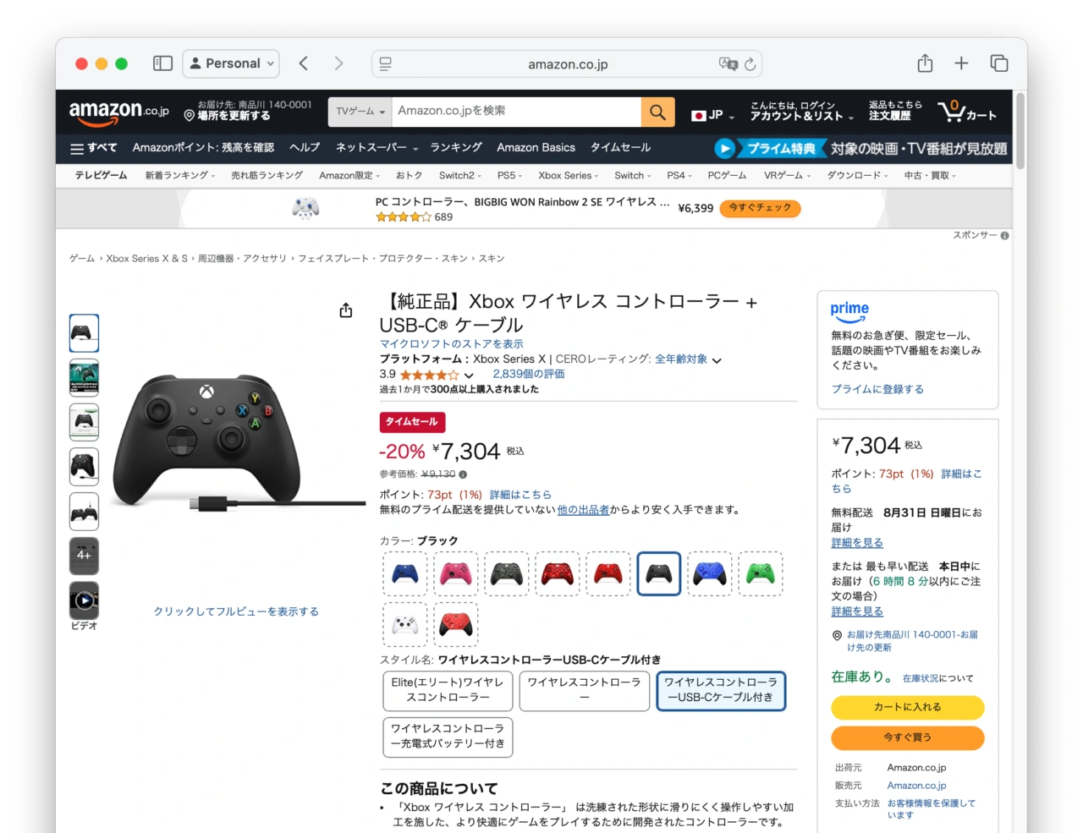This screenshot has width=1083, height=833.
Task: Select the green controller color swatch
Action: 760,573
